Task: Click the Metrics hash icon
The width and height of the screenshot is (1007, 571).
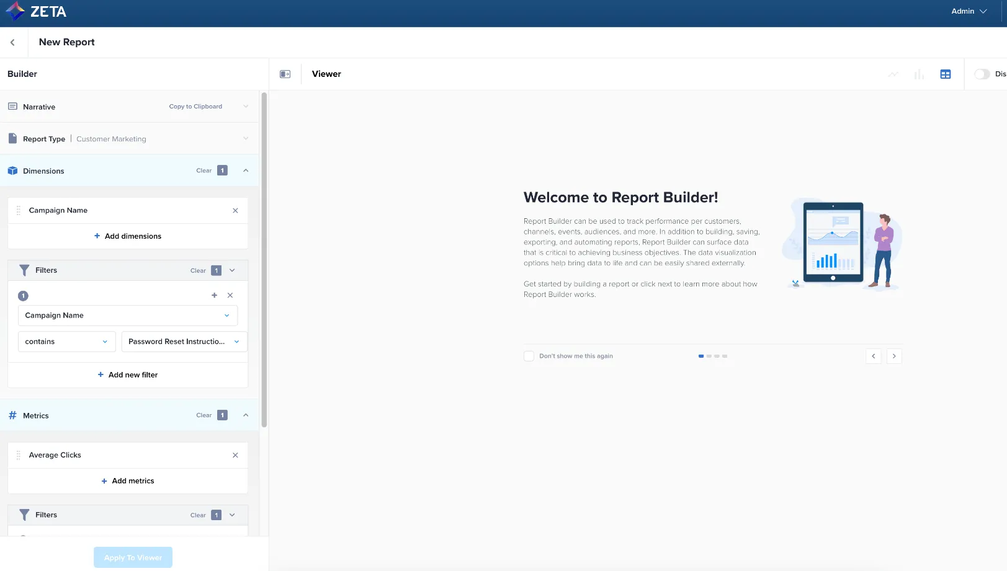Action: pyautogui.click(x=12, y=415)
